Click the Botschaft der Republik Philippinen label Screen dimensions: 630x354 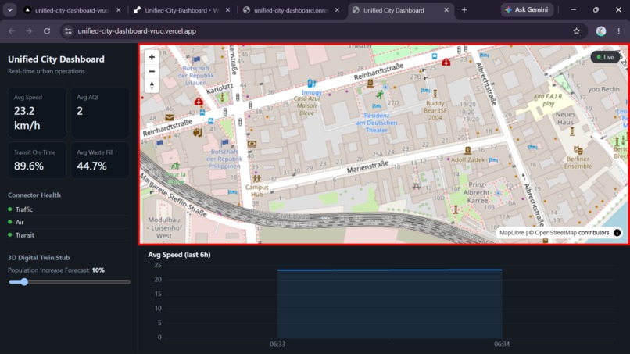coord(224,159)
